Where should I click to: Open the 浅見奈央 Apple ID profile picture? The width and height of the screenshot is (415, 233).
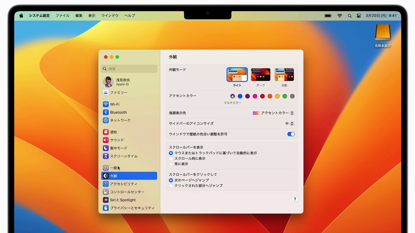[108, 82]
